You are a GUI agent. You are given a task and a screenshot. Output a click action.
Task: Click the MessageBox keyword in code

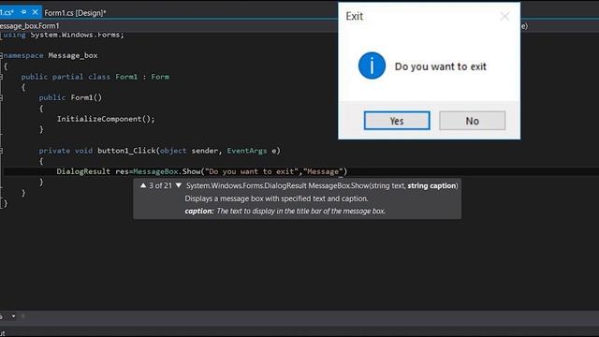pos(155,171)
